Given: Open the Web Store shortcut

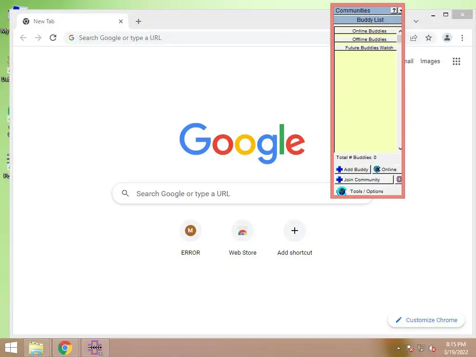Looking at the screenshot, I should 243,238.
